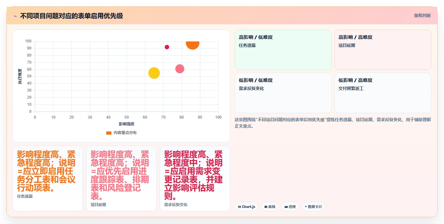Toggle the 内容重点分布 legend swatch
The width and height of the screenshot is (444, 224).
(109, 133)
